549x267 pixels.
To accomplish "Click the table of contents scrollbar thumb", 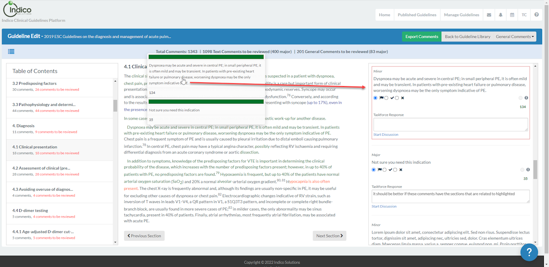I will (115, 105).
